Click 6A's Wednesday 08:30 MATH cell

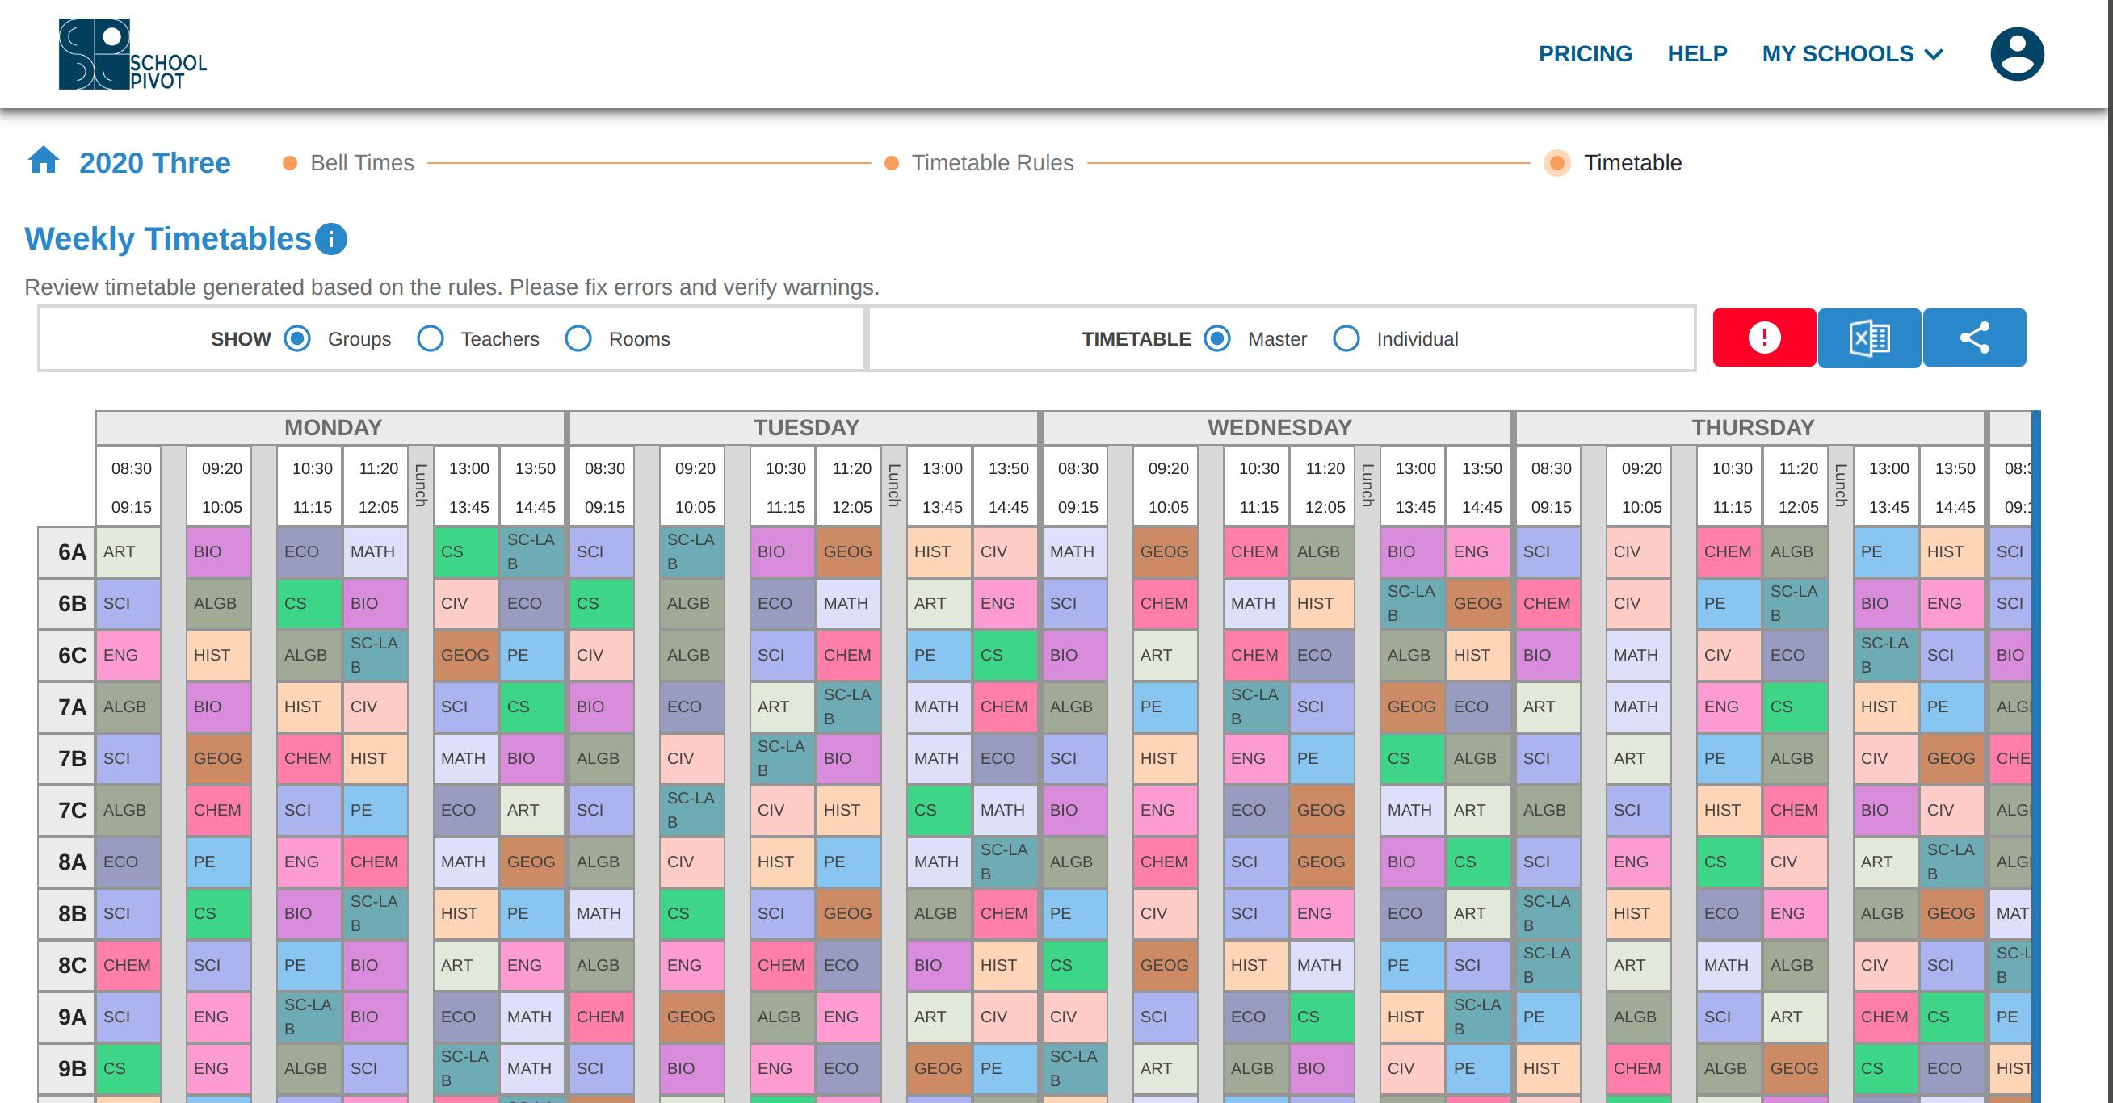[x=1074, y=552]
